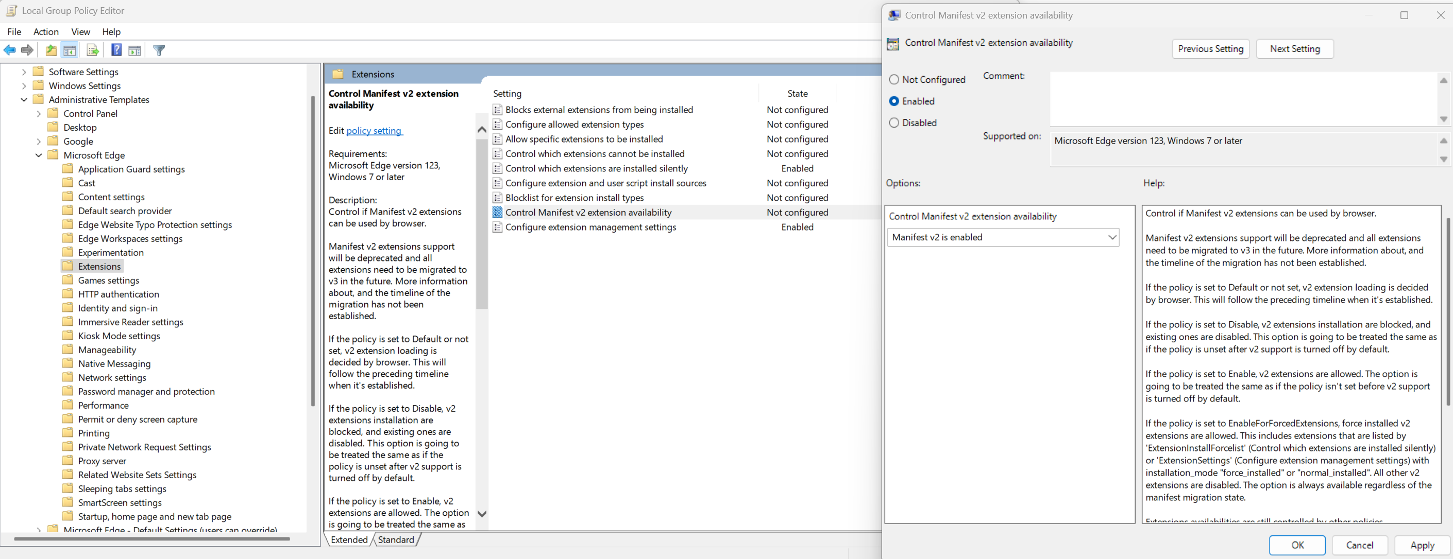Click the console tree horizontal scrollbar
This screenshot has width=1453, height=559.
click(x=151, y=539)
